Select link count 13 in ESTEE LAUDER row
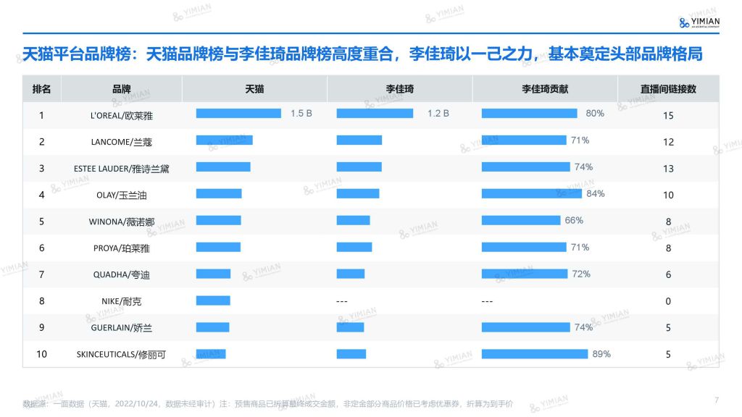742x417 pixels. coord(668,169)
